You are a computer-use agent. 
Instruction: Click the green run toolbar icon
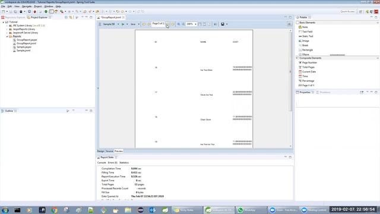(46, 12)
